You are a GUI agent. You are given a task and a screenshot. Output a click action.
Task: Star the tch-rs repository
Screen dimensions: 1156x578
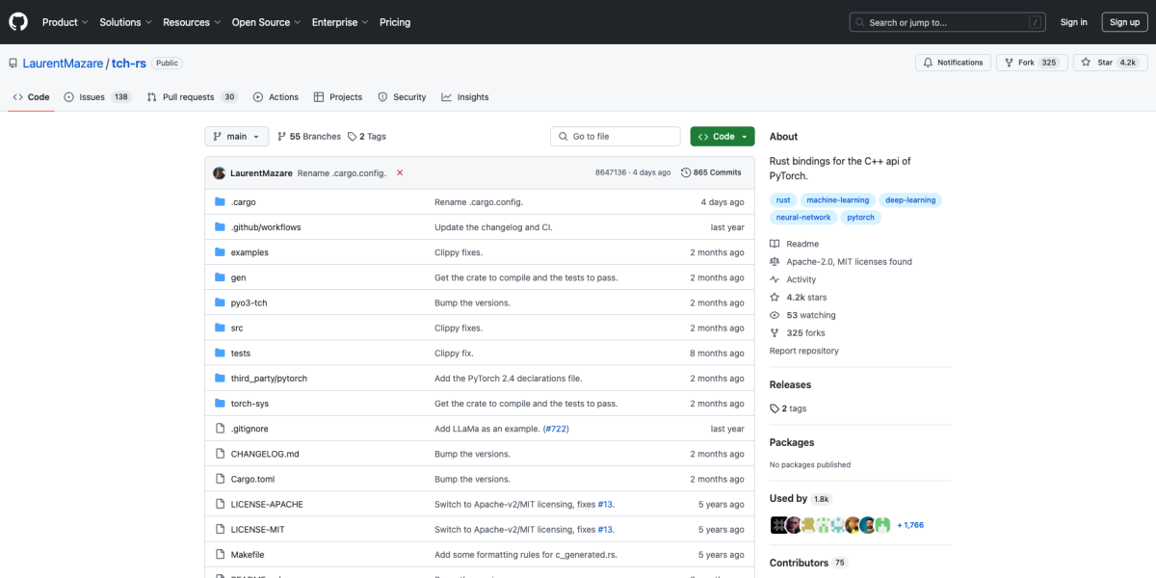(x=1110, y=63)
